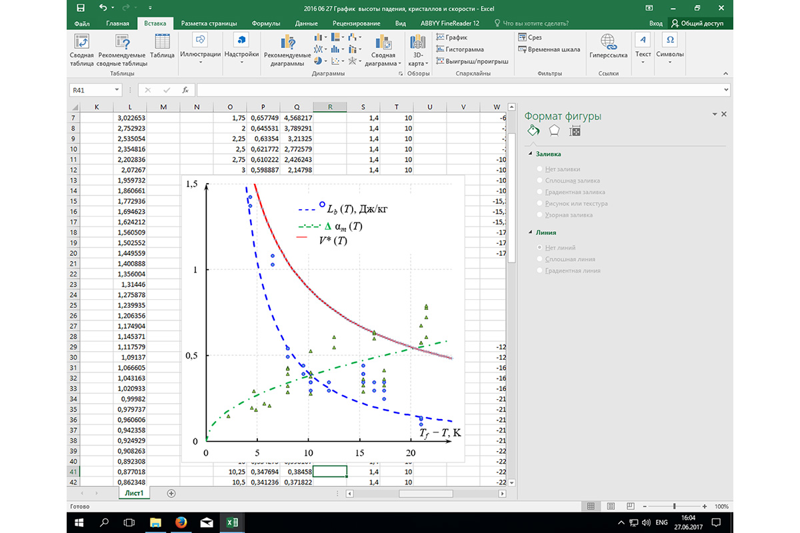The image size is (800, 533).
Task: Expand the Текст dropdown
Action: [643, 63]
